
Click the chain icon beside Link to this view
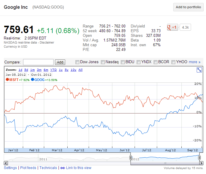point(62,168)
